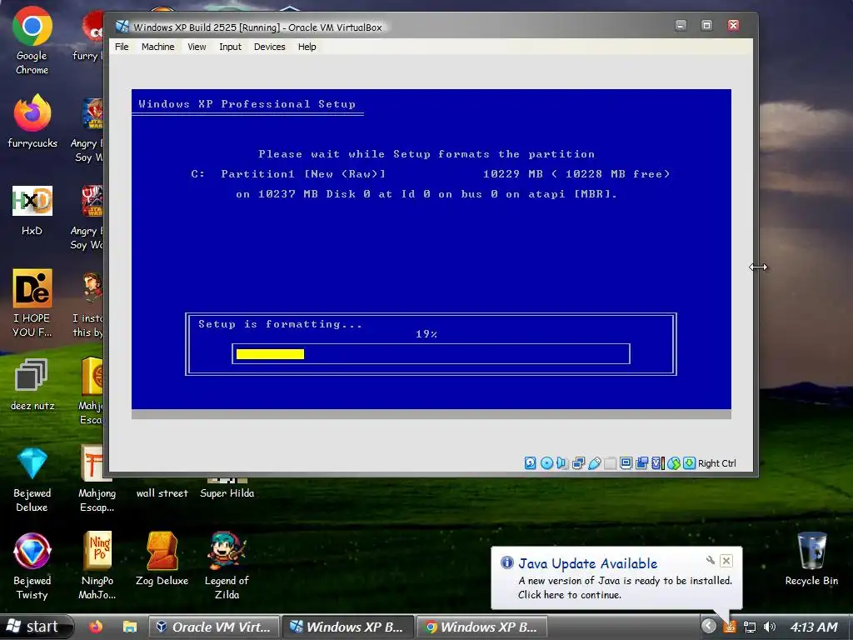Select the Google Chrome desktop icon
Viewport: 853px width, 640px height.
(32, 41)
